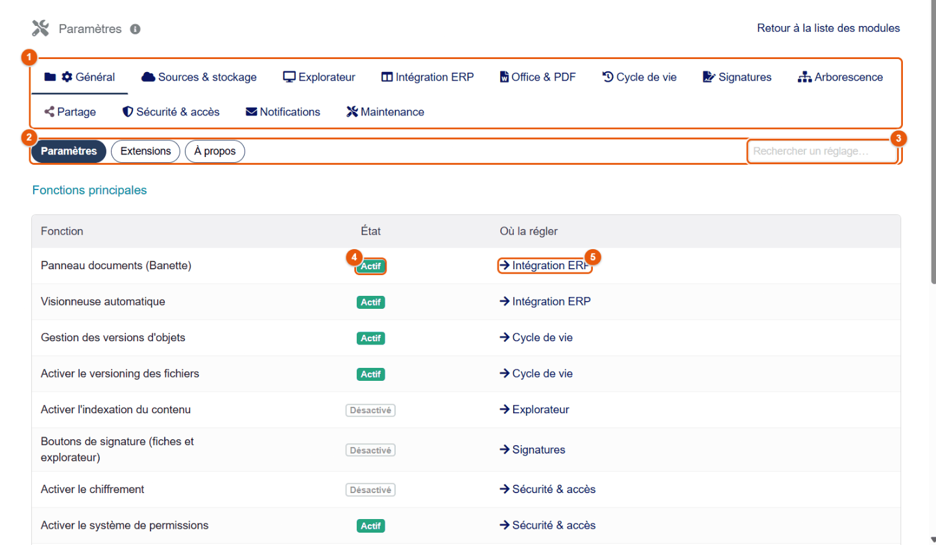Follow Sécurité & accès link for chiffrement

pyautogui.click(x=547, y=489)
